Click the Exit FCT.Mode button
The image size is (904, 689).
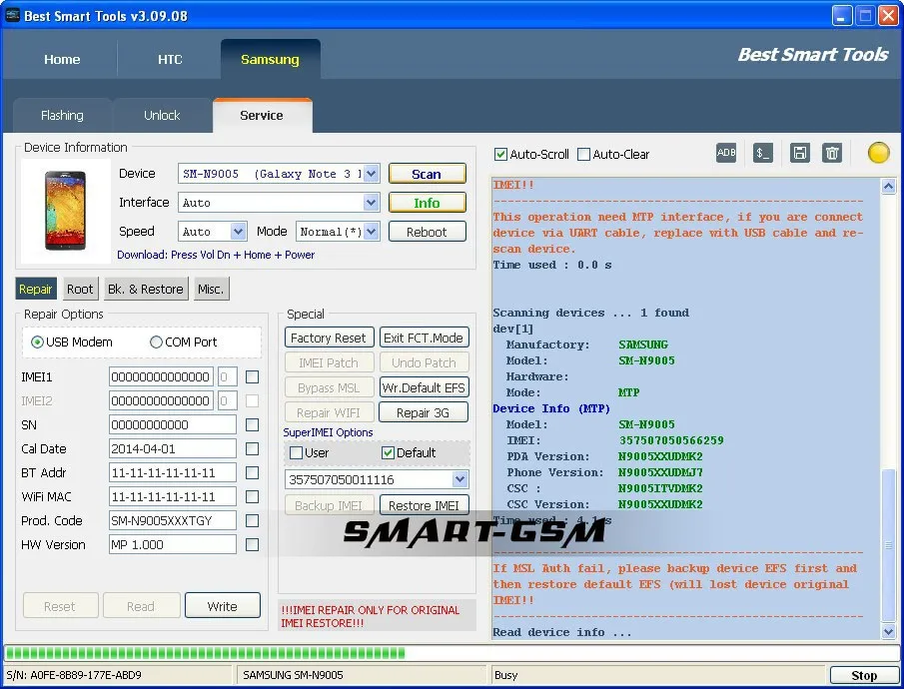point(424,338)
